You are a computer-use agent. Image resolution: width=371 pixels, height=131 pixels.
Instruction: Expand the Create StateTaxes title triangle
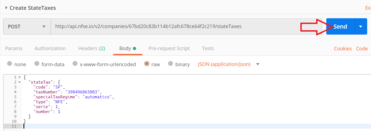(7, 8)
